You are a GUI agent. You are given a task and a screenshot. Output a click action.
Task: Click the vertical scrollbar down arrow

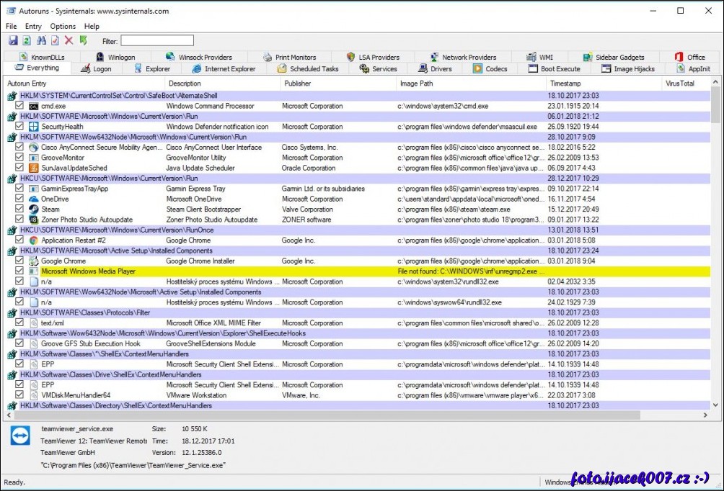(x=715, y=405)
